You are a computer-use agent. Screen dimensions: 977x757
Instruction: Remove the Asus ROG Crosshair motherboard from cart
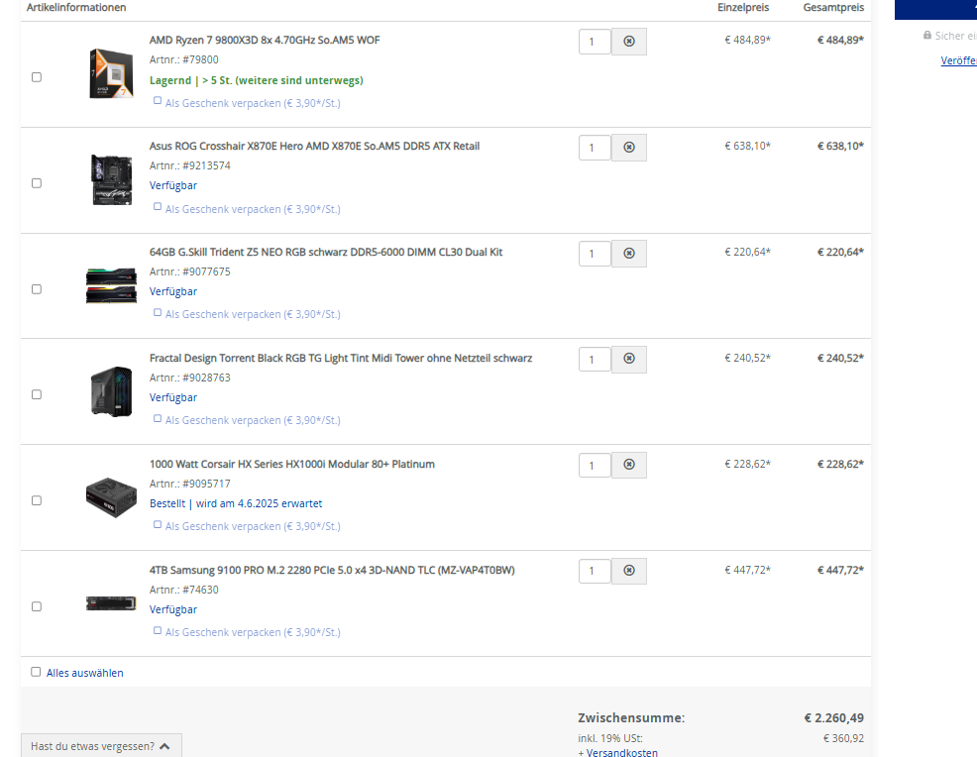(x=628, y=147)
